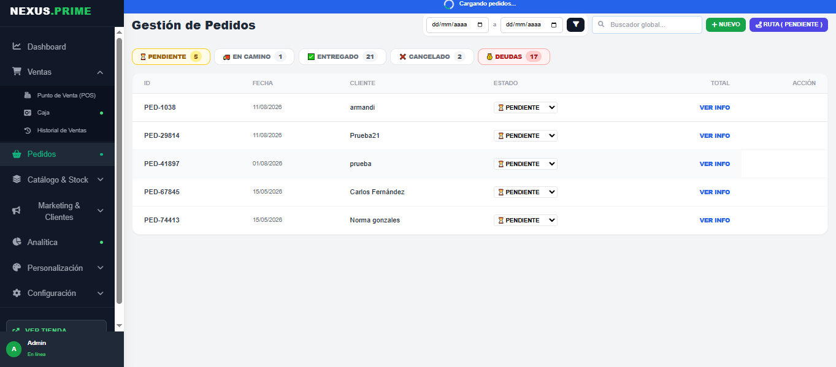Click the Configuración gear icon
The height and width of the screenshot is (367, 836).
pos(17,293)
